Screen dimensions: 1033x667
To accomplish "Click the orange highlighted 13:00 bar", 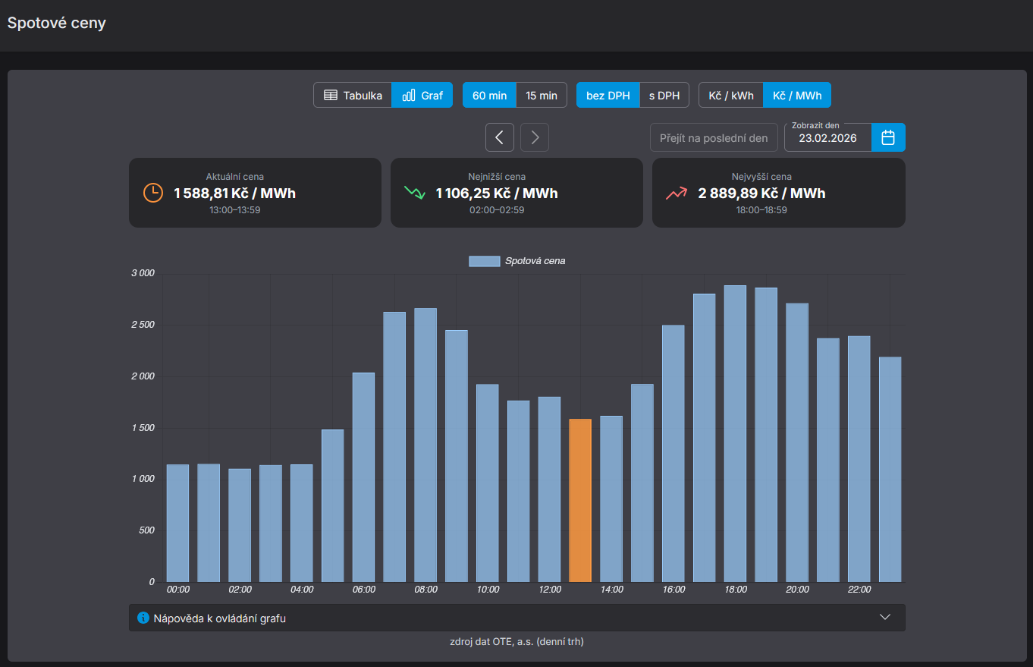I will pos(580,501).
